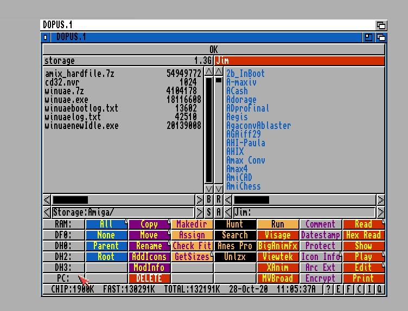Select ADproFinal directory in Jim pane
This screenshot has width=408, height=311.
pos(247,108)
